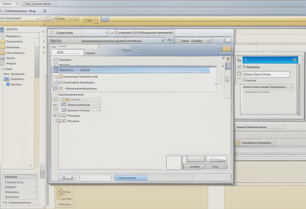Click the orange list icon above dialog scrollbar
This screenshot has height=209, width=306.
click(x=228, y=59)
